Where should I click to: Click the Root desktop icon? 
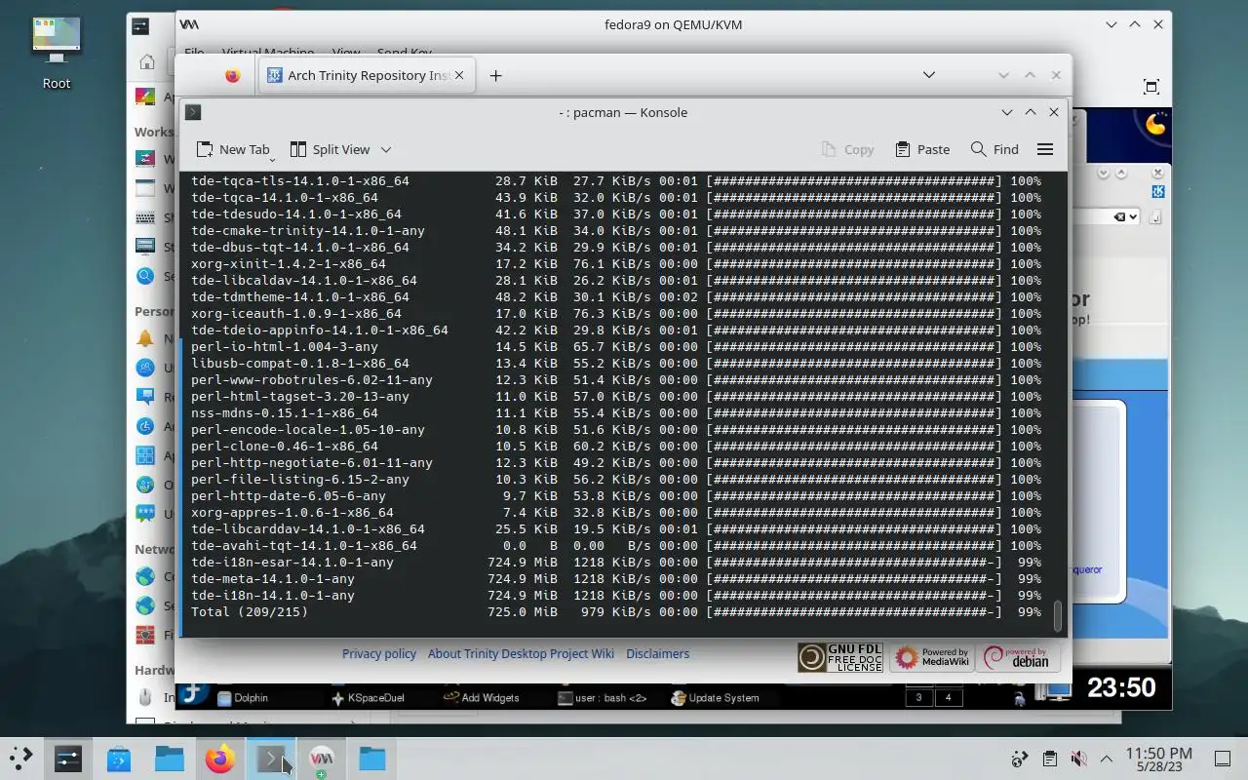point(57,54)
